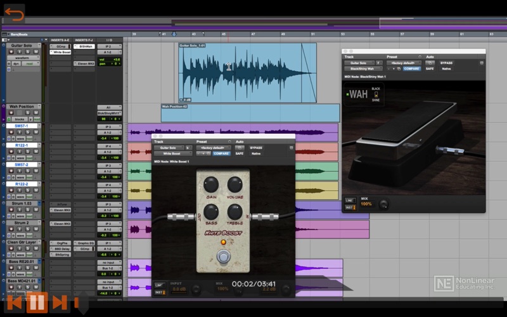
Task: Toggle BYPASS in the White Boost plugin window
Action: (x=256, y=148)
